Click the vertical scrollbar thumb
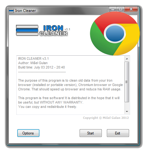146x152 pixels. 127,82
